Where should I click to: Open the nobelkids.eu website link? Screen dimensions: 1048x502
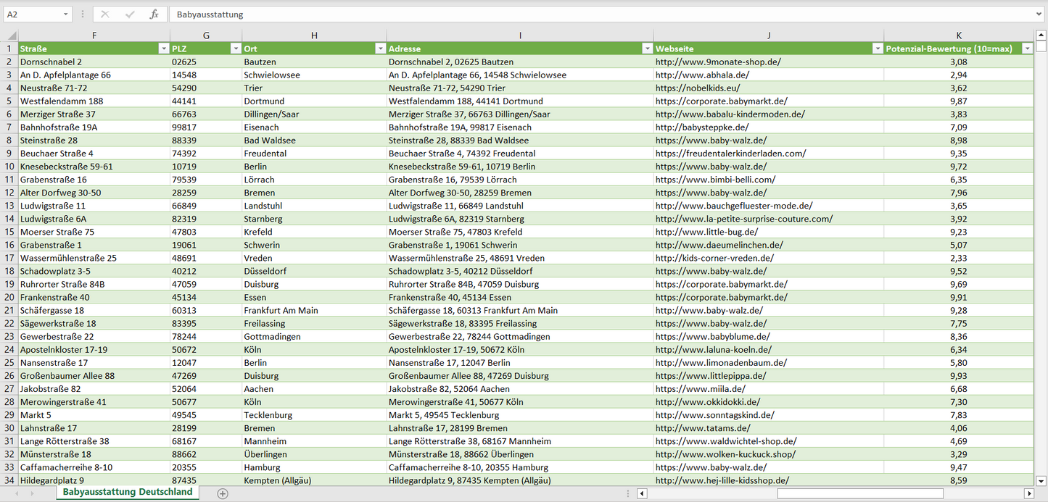point(687,88)
